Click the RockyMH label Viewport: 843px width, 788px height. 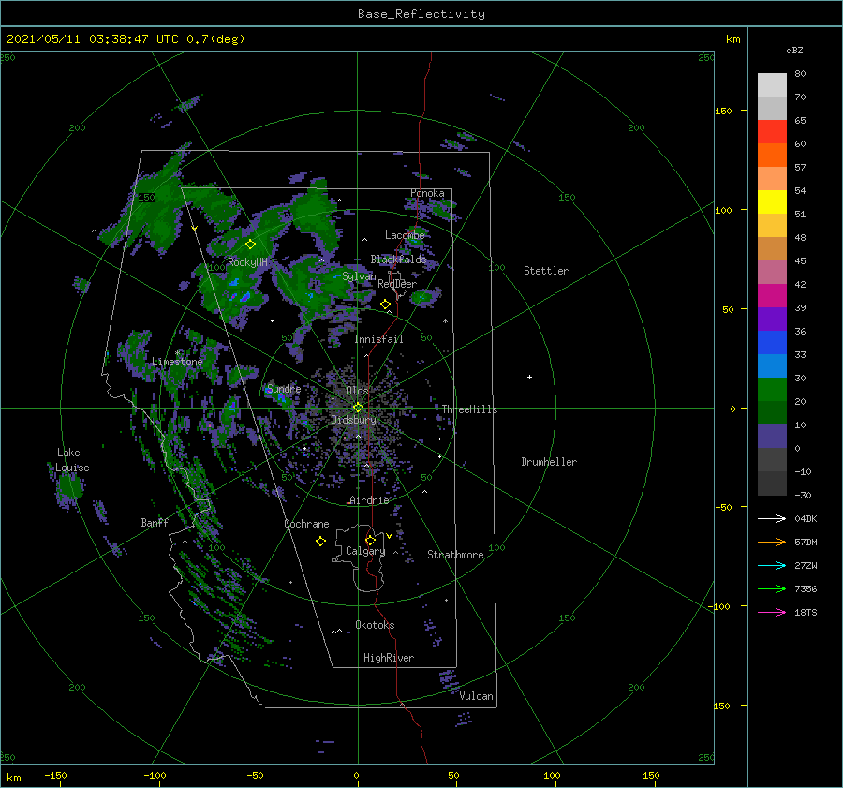[247, 262]
